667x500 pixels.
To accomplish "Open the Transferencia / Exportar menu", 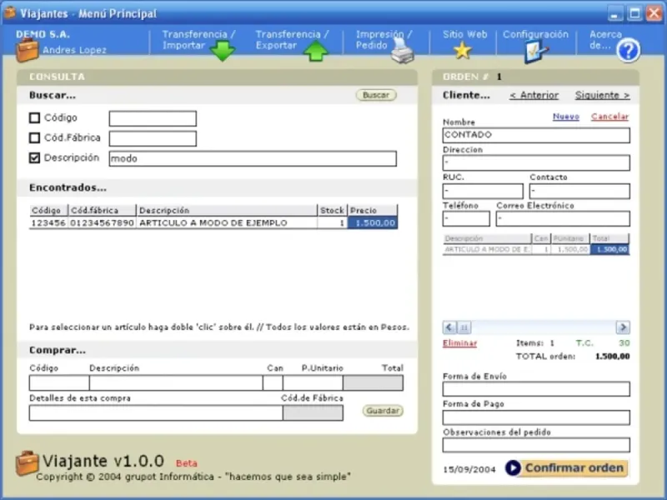I will (293, 39).
